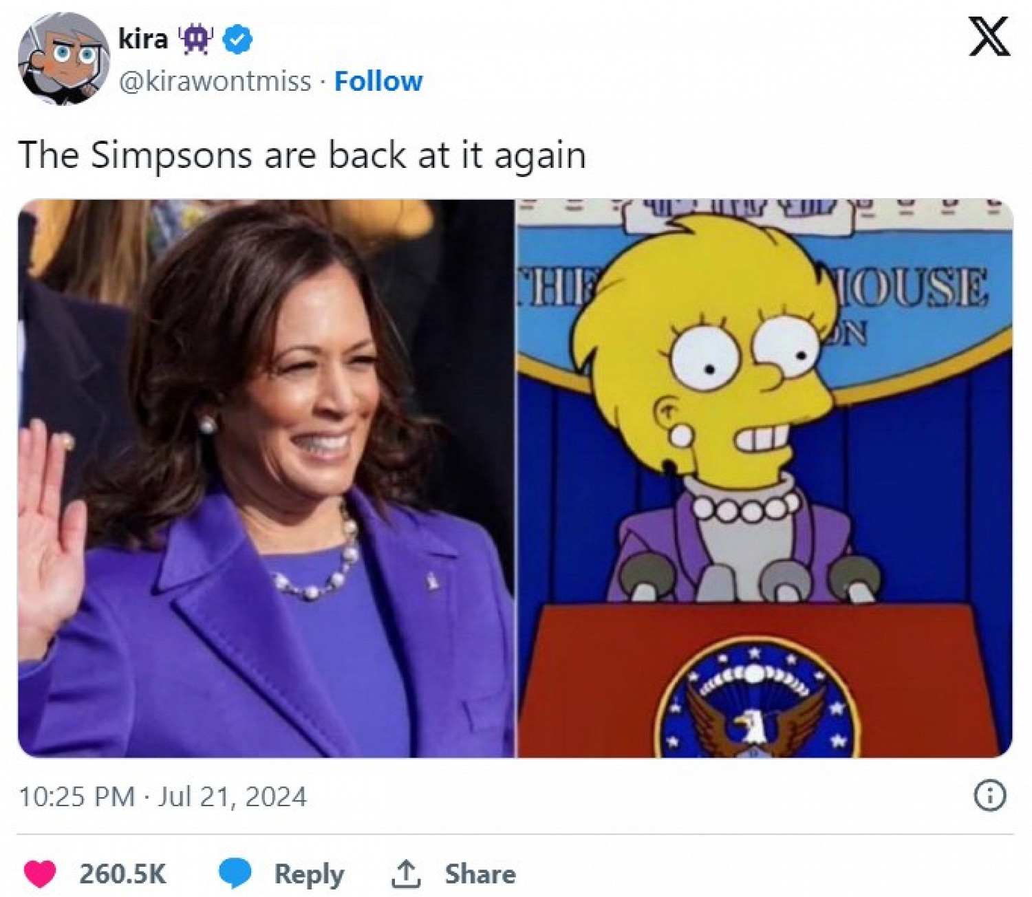Viewport: 1032px width, 897px height.
Task: Click the share upload arrow icon
Action: point(406,874)
